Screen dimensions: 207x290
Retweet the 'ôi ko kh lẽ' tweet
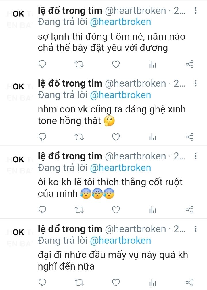[x=79, y=210]
